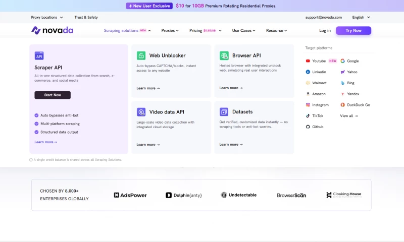
Task: Open the English language dropdown
Action: [x=361, y=17]
